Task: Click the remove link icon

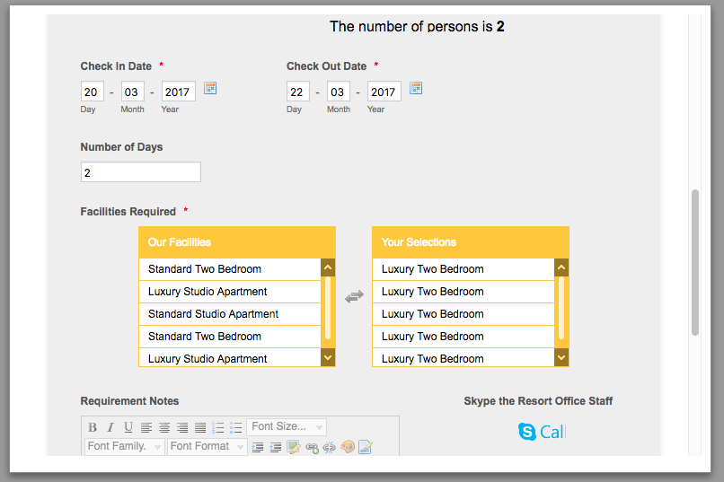Action: [330, 447]
